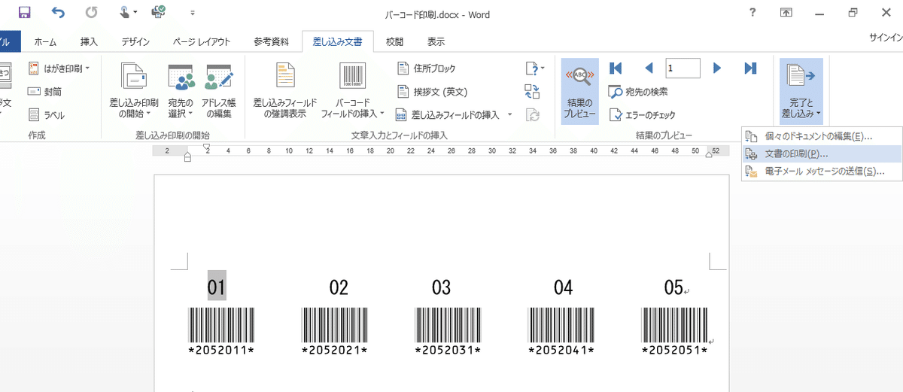
Task: Open 宛先の選択 dropdown
Action: click(181, 91)
